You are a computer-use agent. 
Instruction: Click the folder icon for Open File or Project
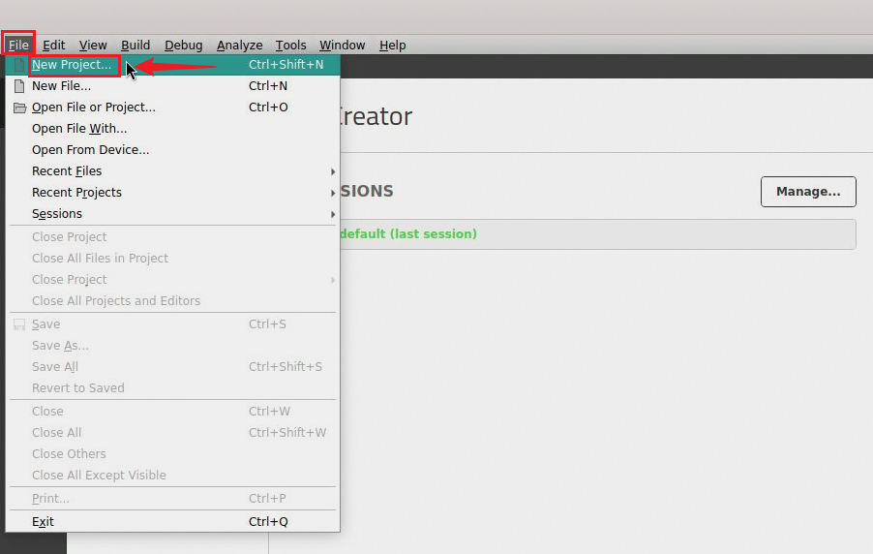(19, 108)
